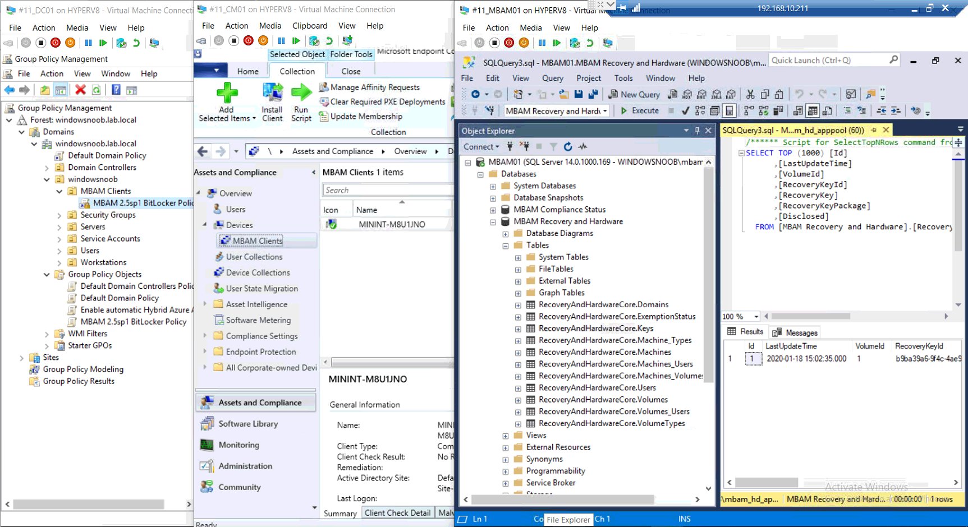Click vertical scrollbar in Object Explorer
Viewport: 968px width, 527px height.
708,275
